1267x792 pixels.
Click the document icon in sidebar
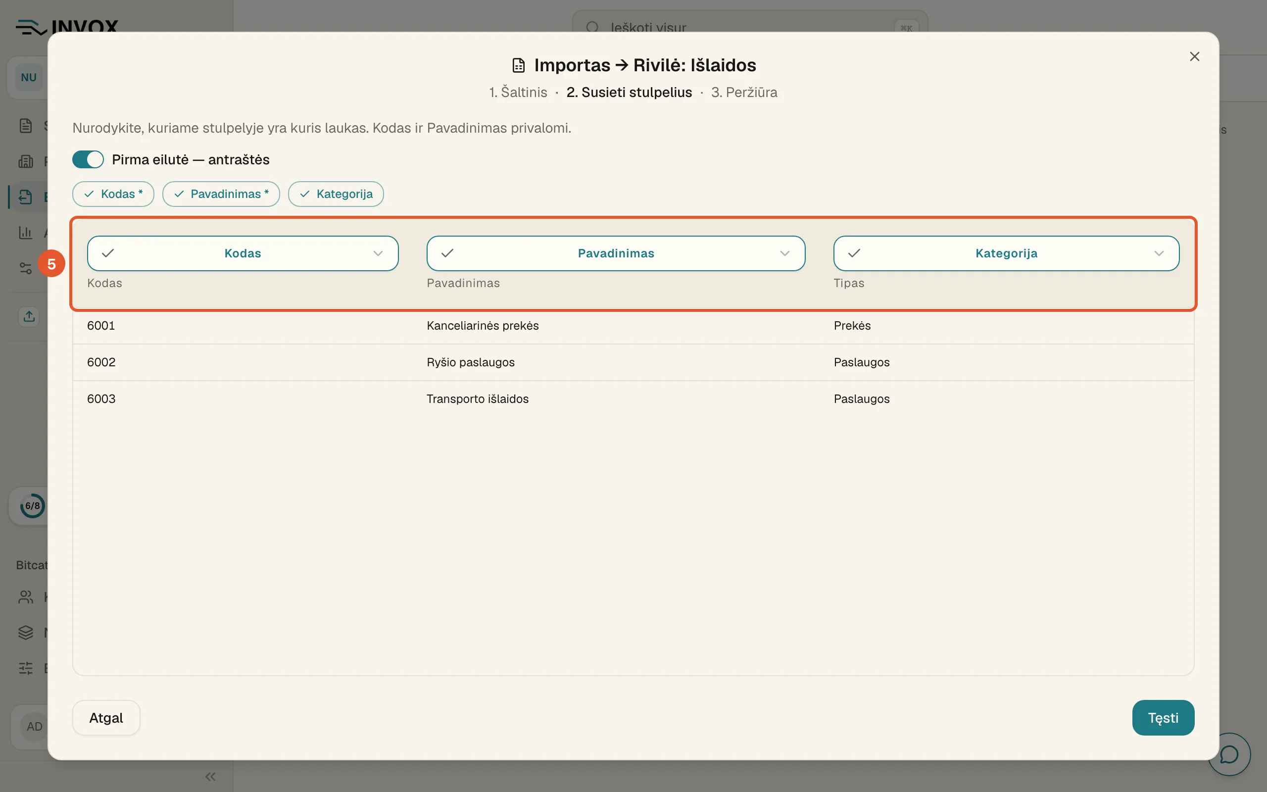pos(26,126)
